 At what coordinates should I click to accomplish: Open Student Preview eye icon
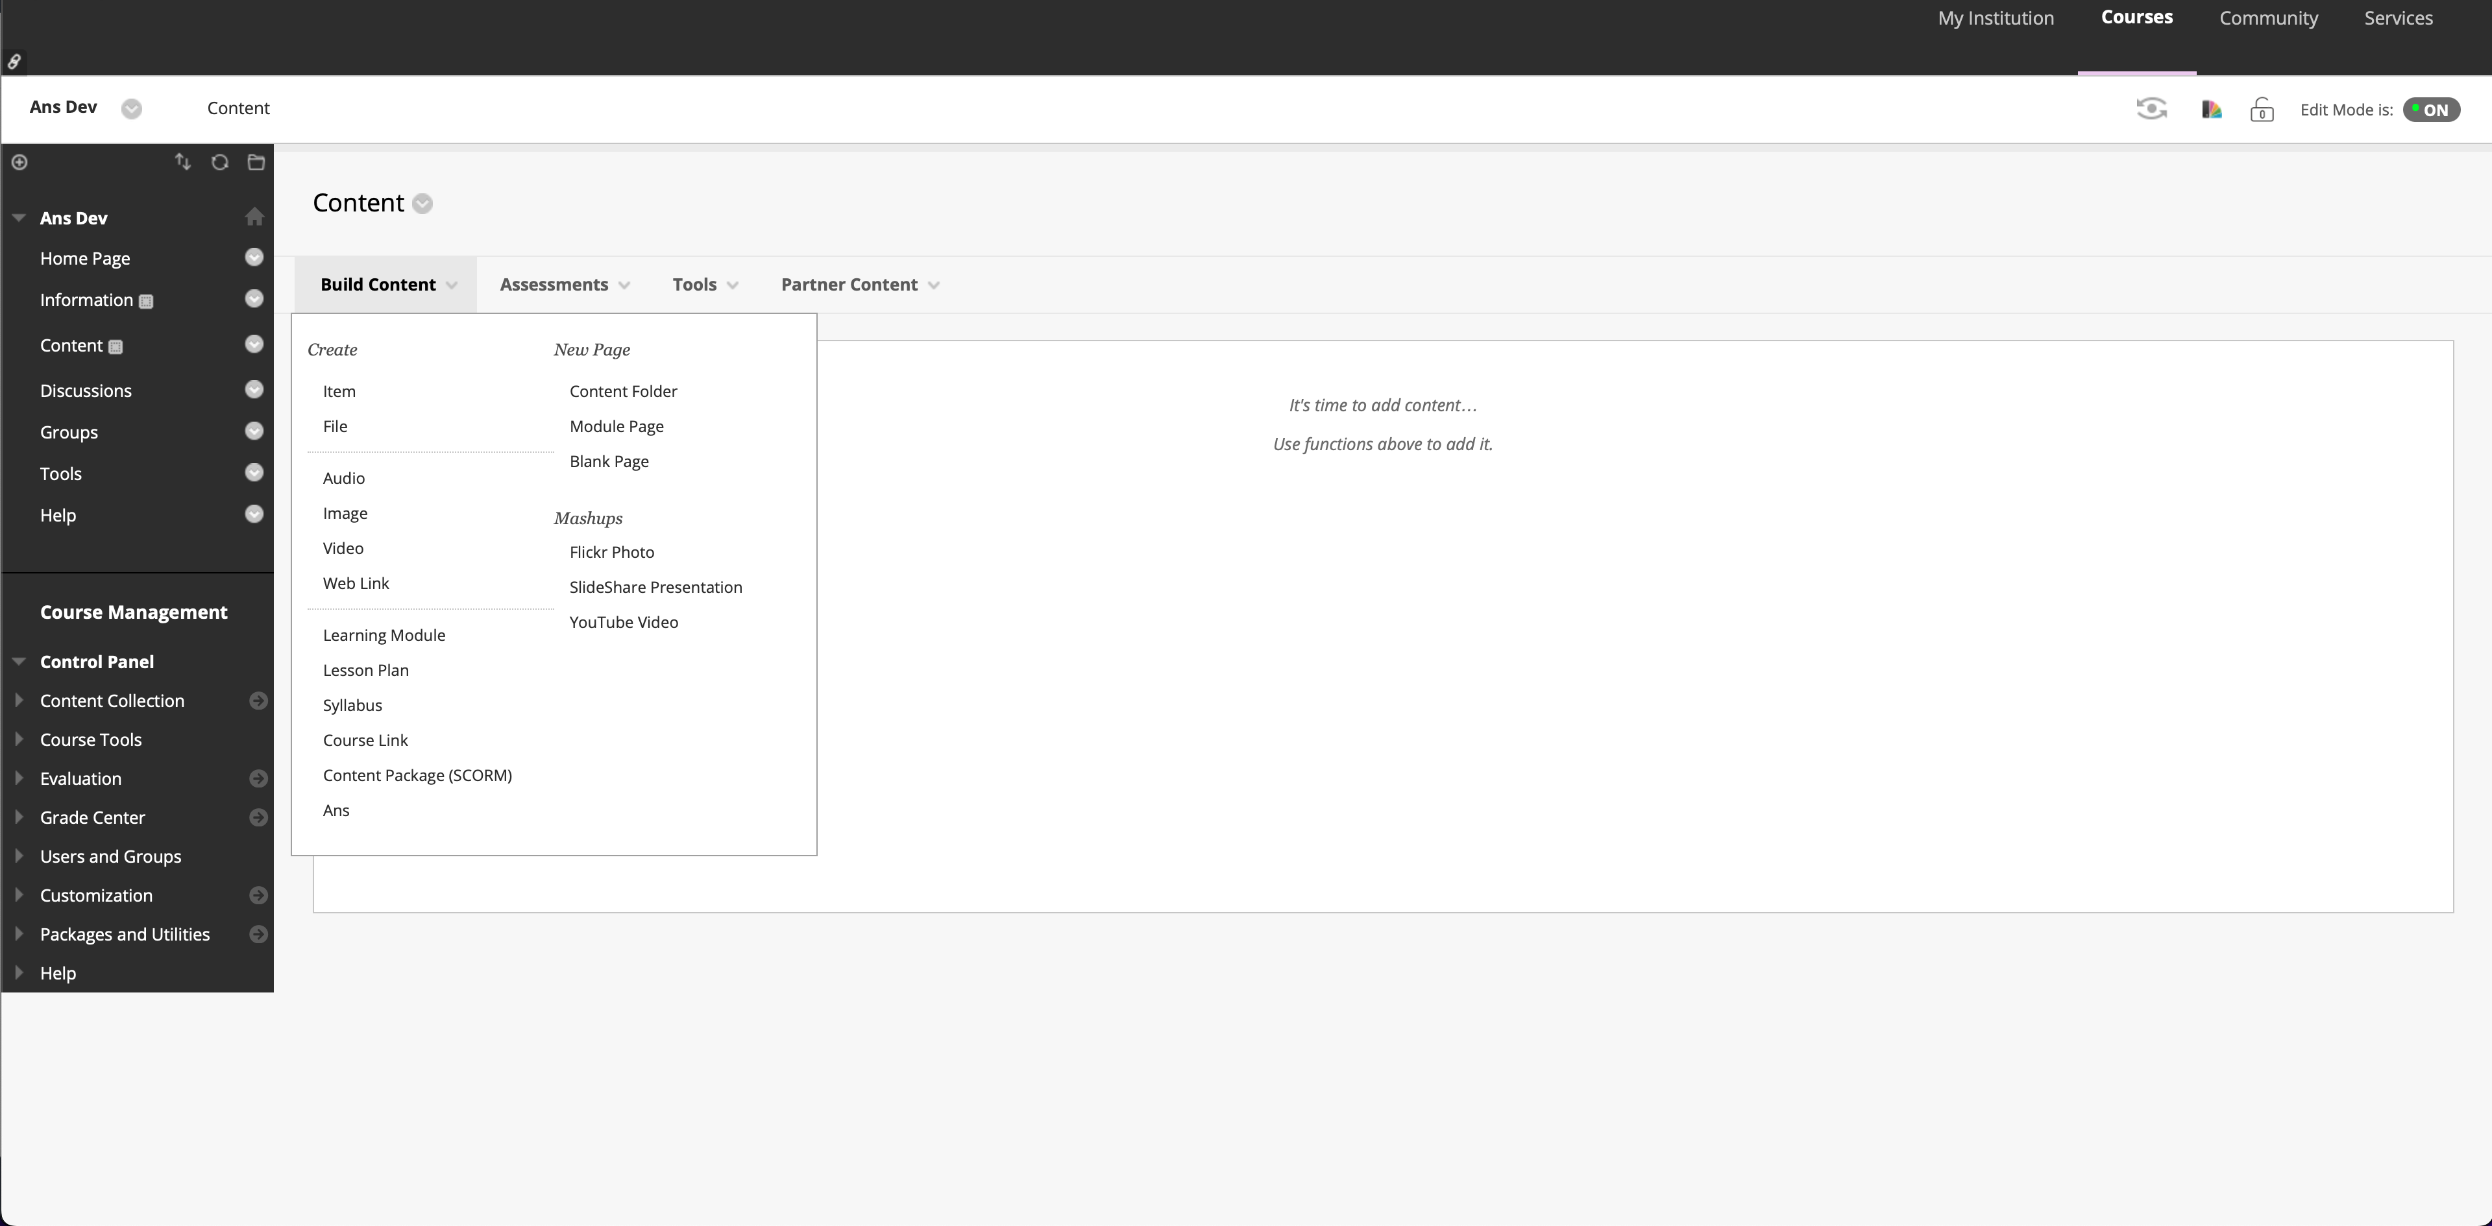[2151, 108]
